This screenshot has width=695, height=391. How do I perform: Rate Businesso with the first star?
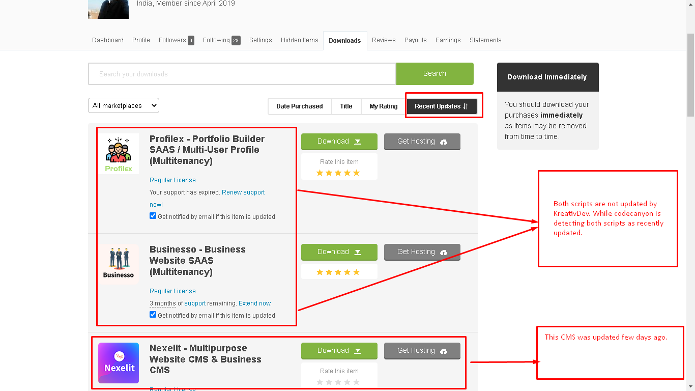pos(320,272)
